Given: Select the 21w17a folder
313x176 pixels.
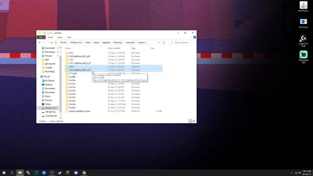Looking at the screenshot, I should pyautogui.click(x=72, y=97).
